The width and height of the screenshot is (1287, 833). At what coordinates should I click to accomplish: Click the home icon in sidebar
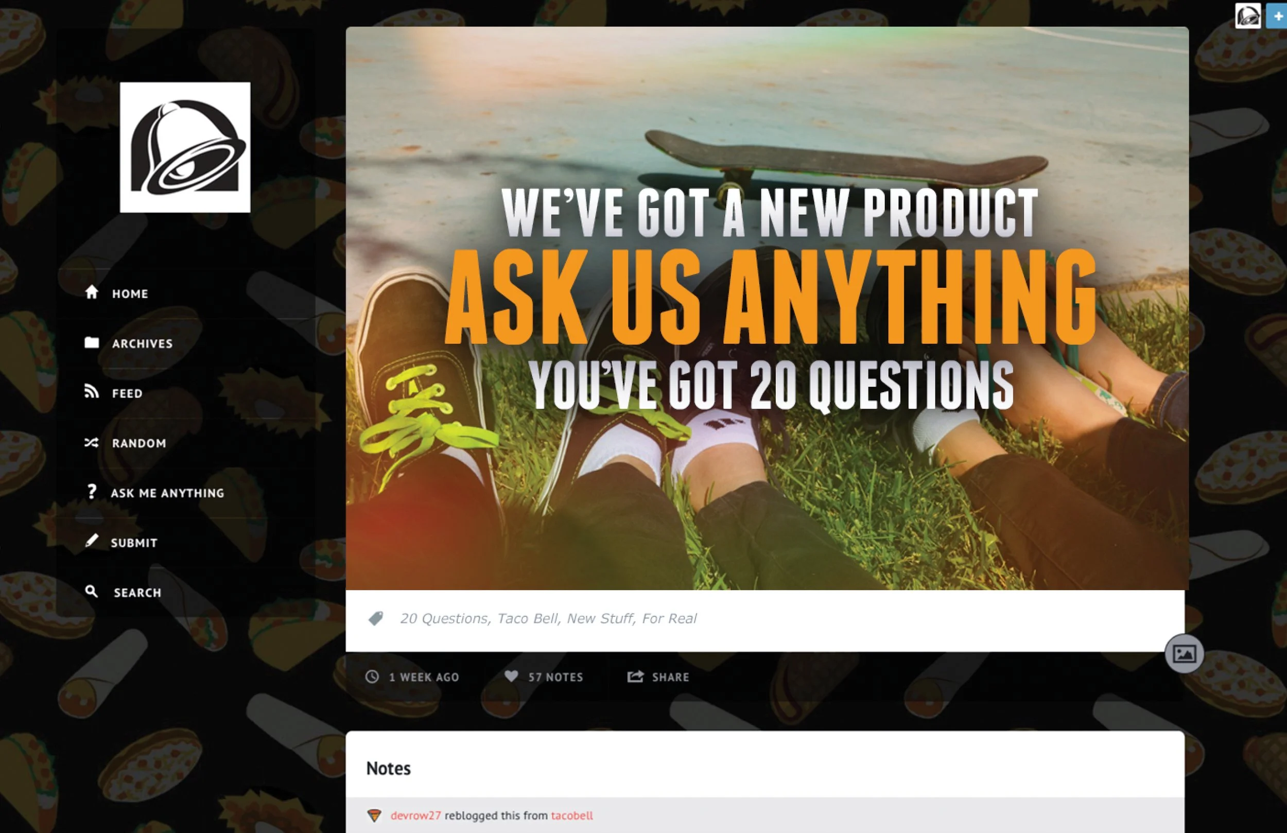[92, 292]
